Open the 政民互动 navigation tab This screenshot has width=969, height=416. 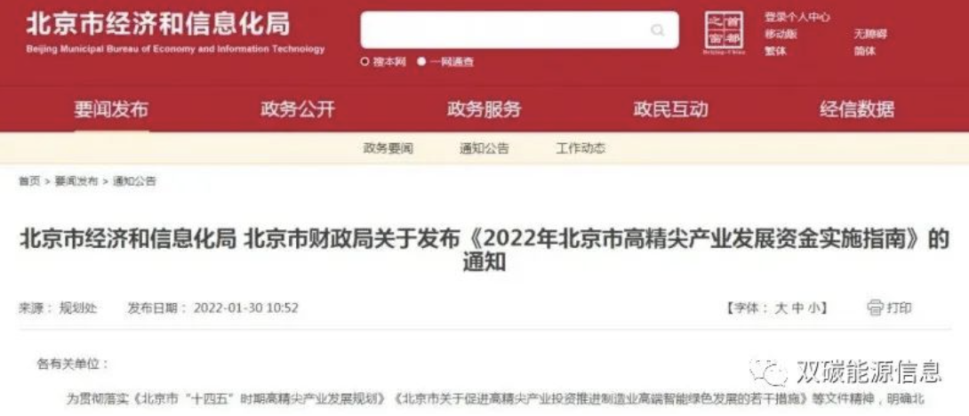click(x=670, y=109)
